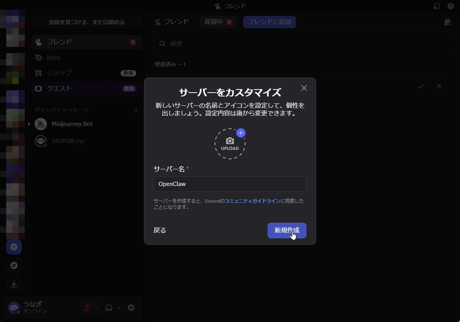The image size is (460, 322).
Task: Open user settings with the gear icon
Action: [131, 307]
